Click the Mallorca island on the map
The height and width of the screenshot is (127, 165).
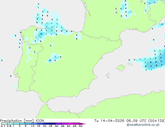point(120,68)
